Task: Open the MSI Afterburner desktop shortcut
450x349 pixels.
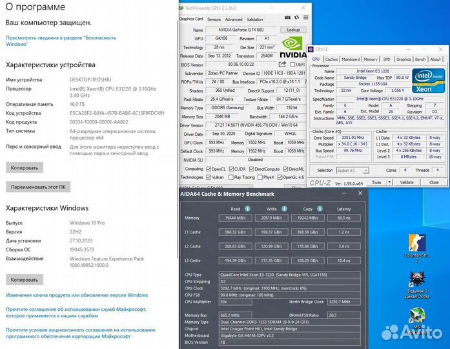Action: (x=417, y=322)
